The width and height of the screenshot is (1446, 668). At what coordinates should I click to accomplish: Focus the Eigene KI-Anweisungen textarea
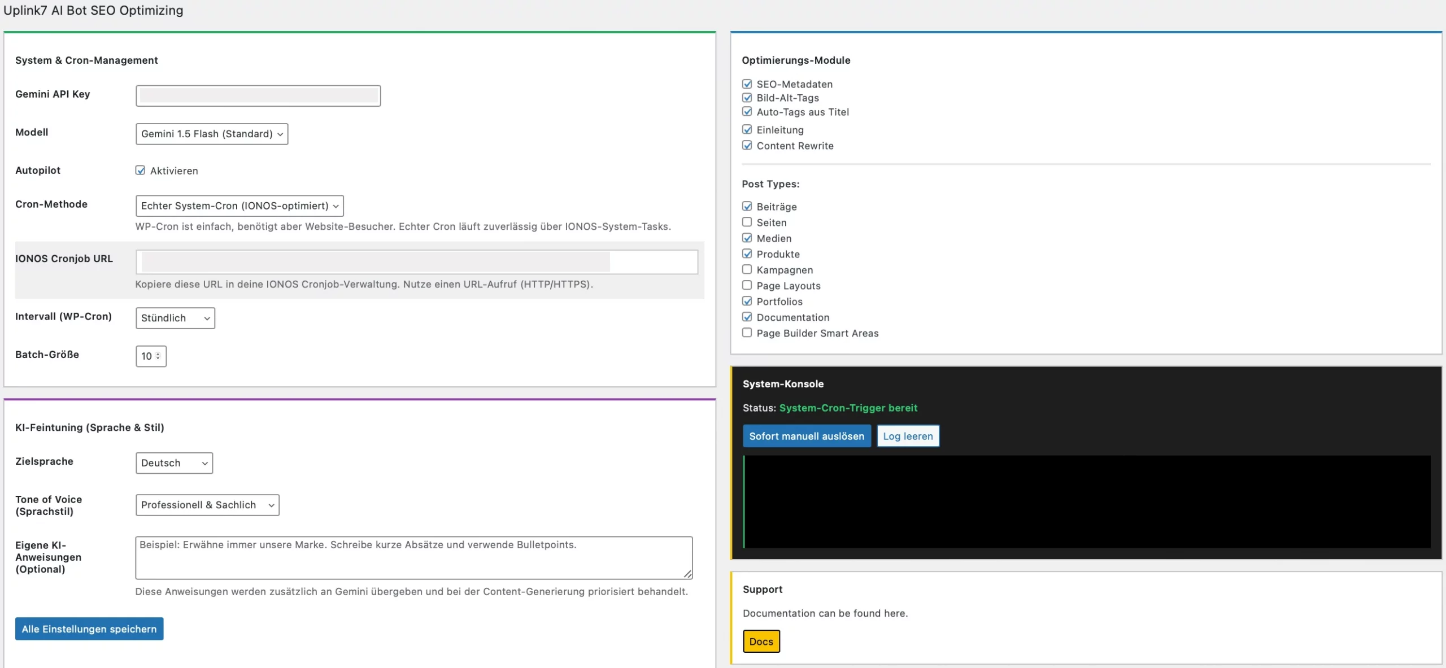(413, 558)
